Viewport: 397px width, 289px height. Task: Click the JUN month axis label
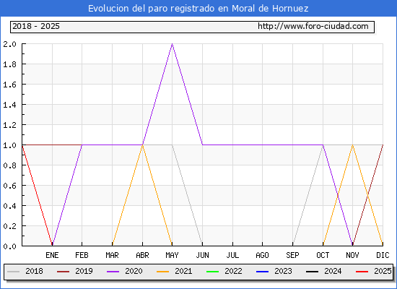(x=202, y=255)
